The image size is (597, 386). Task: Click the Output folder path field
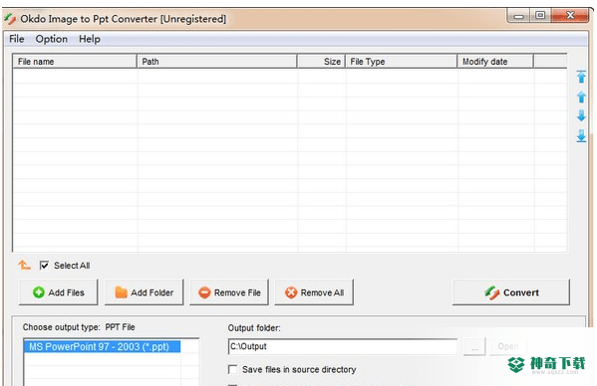[x=343, y=346]
